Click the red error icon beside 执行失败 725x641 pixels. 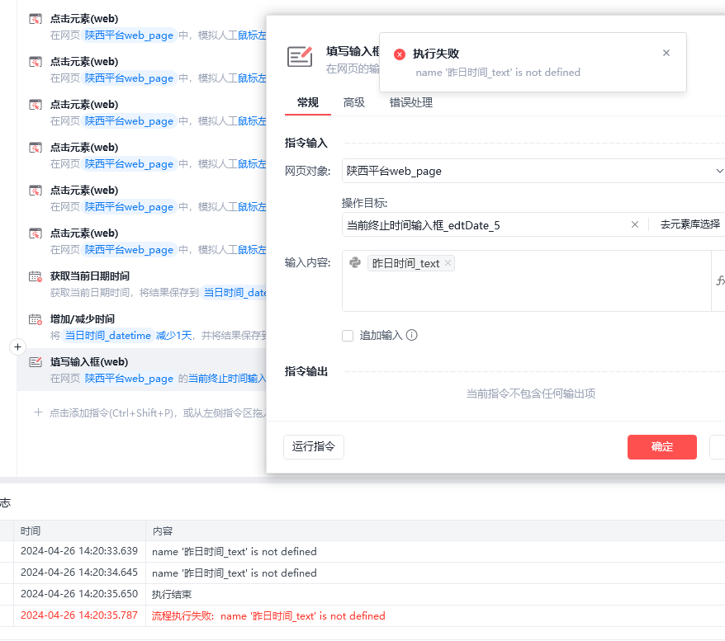[x=400, y=54]
